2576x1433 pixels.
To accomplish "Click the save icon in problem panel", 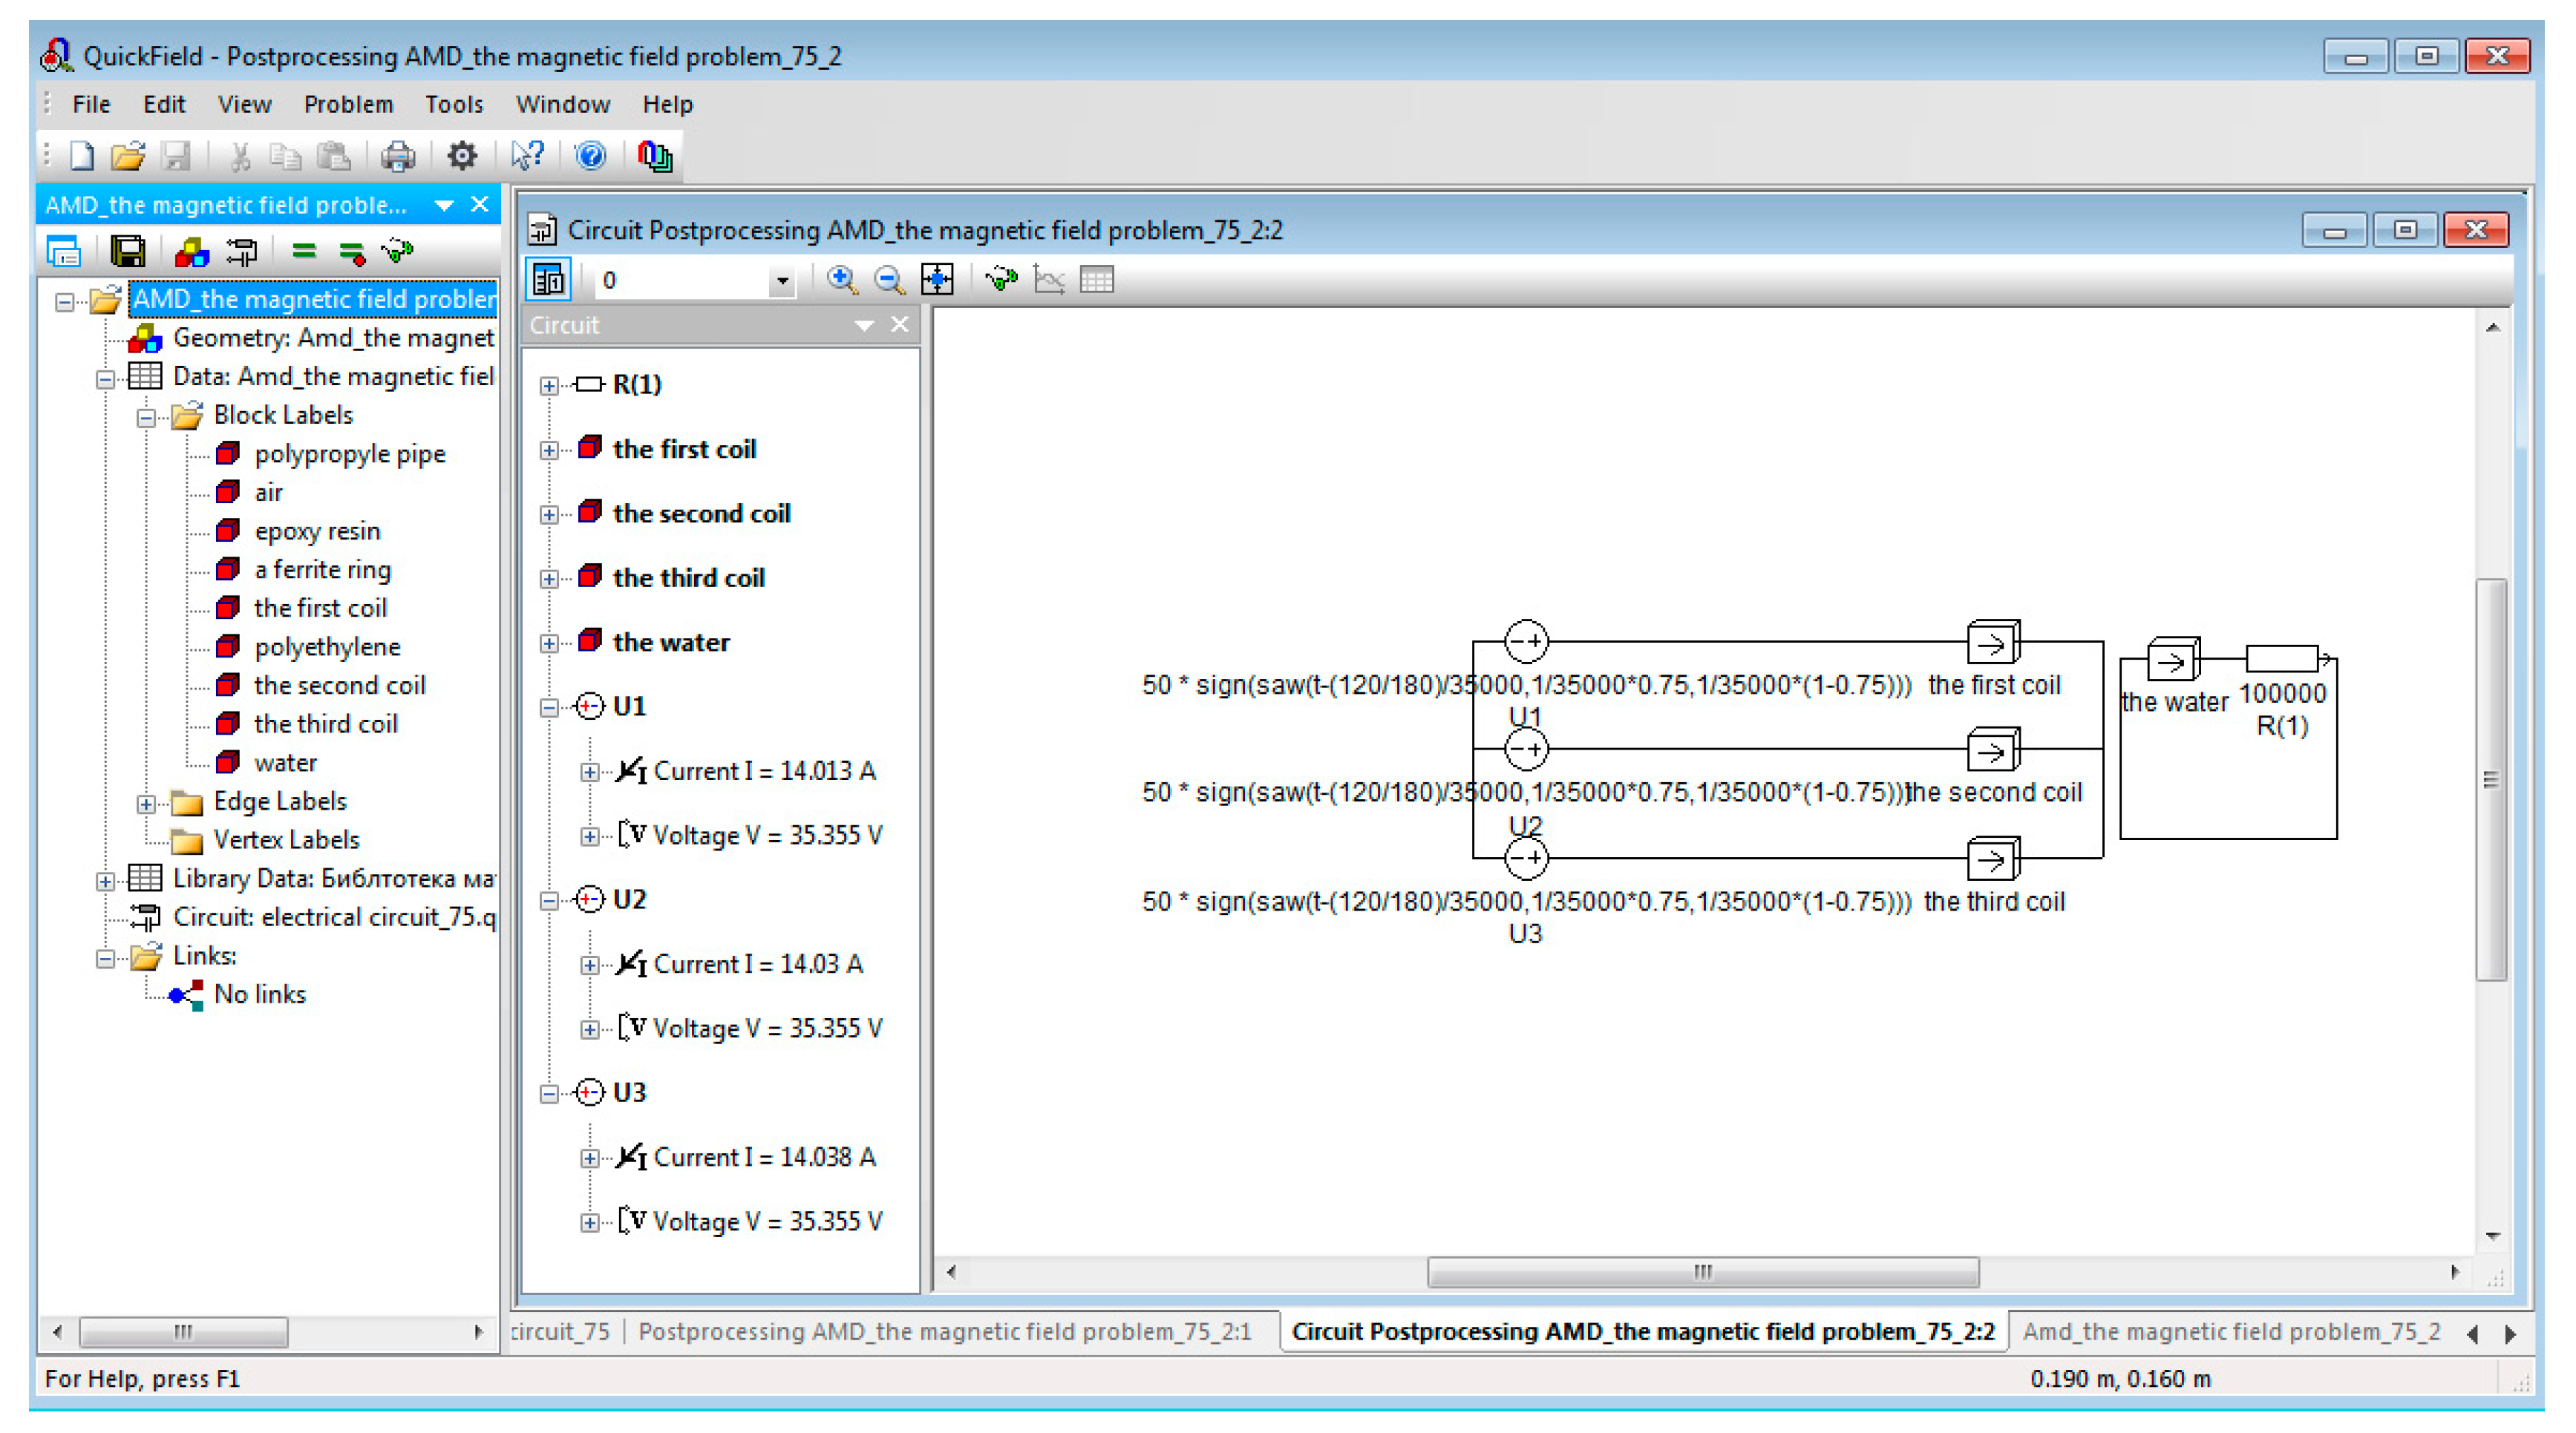I will [127, 252].
